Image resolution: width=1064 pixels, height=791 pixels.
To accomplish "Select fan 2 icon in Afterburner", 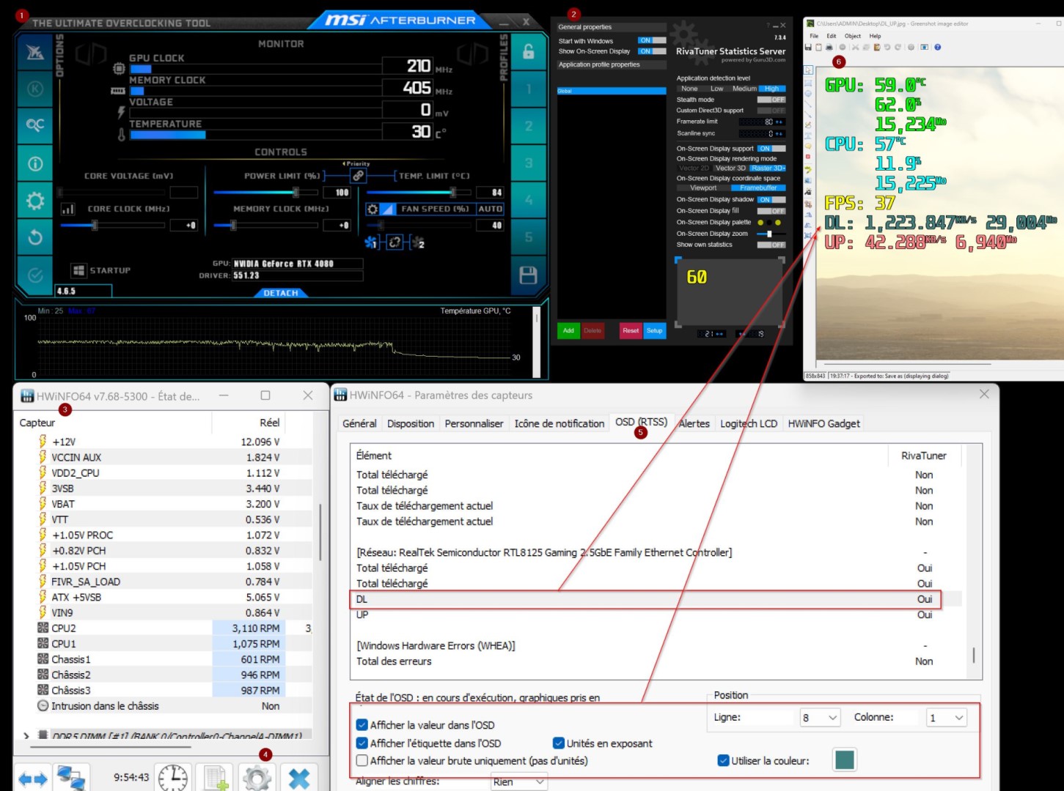I will pyautogui.click(x=419, y=242).
